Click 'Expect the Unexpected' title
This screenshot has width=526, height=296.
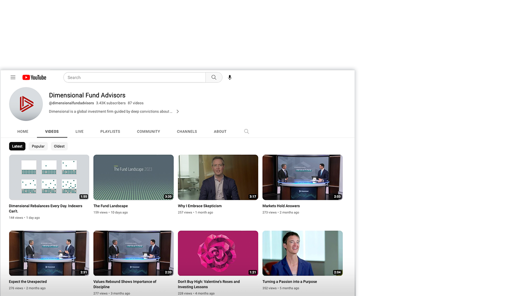pyautogui.click(x=28, y=282)
